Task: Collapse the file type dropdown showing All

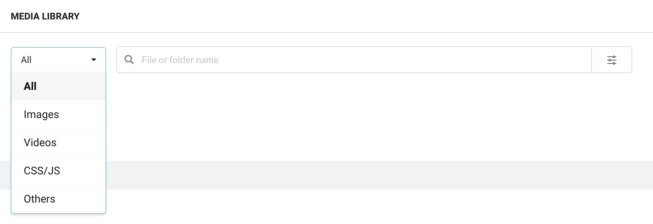Action: coord(58,60)
